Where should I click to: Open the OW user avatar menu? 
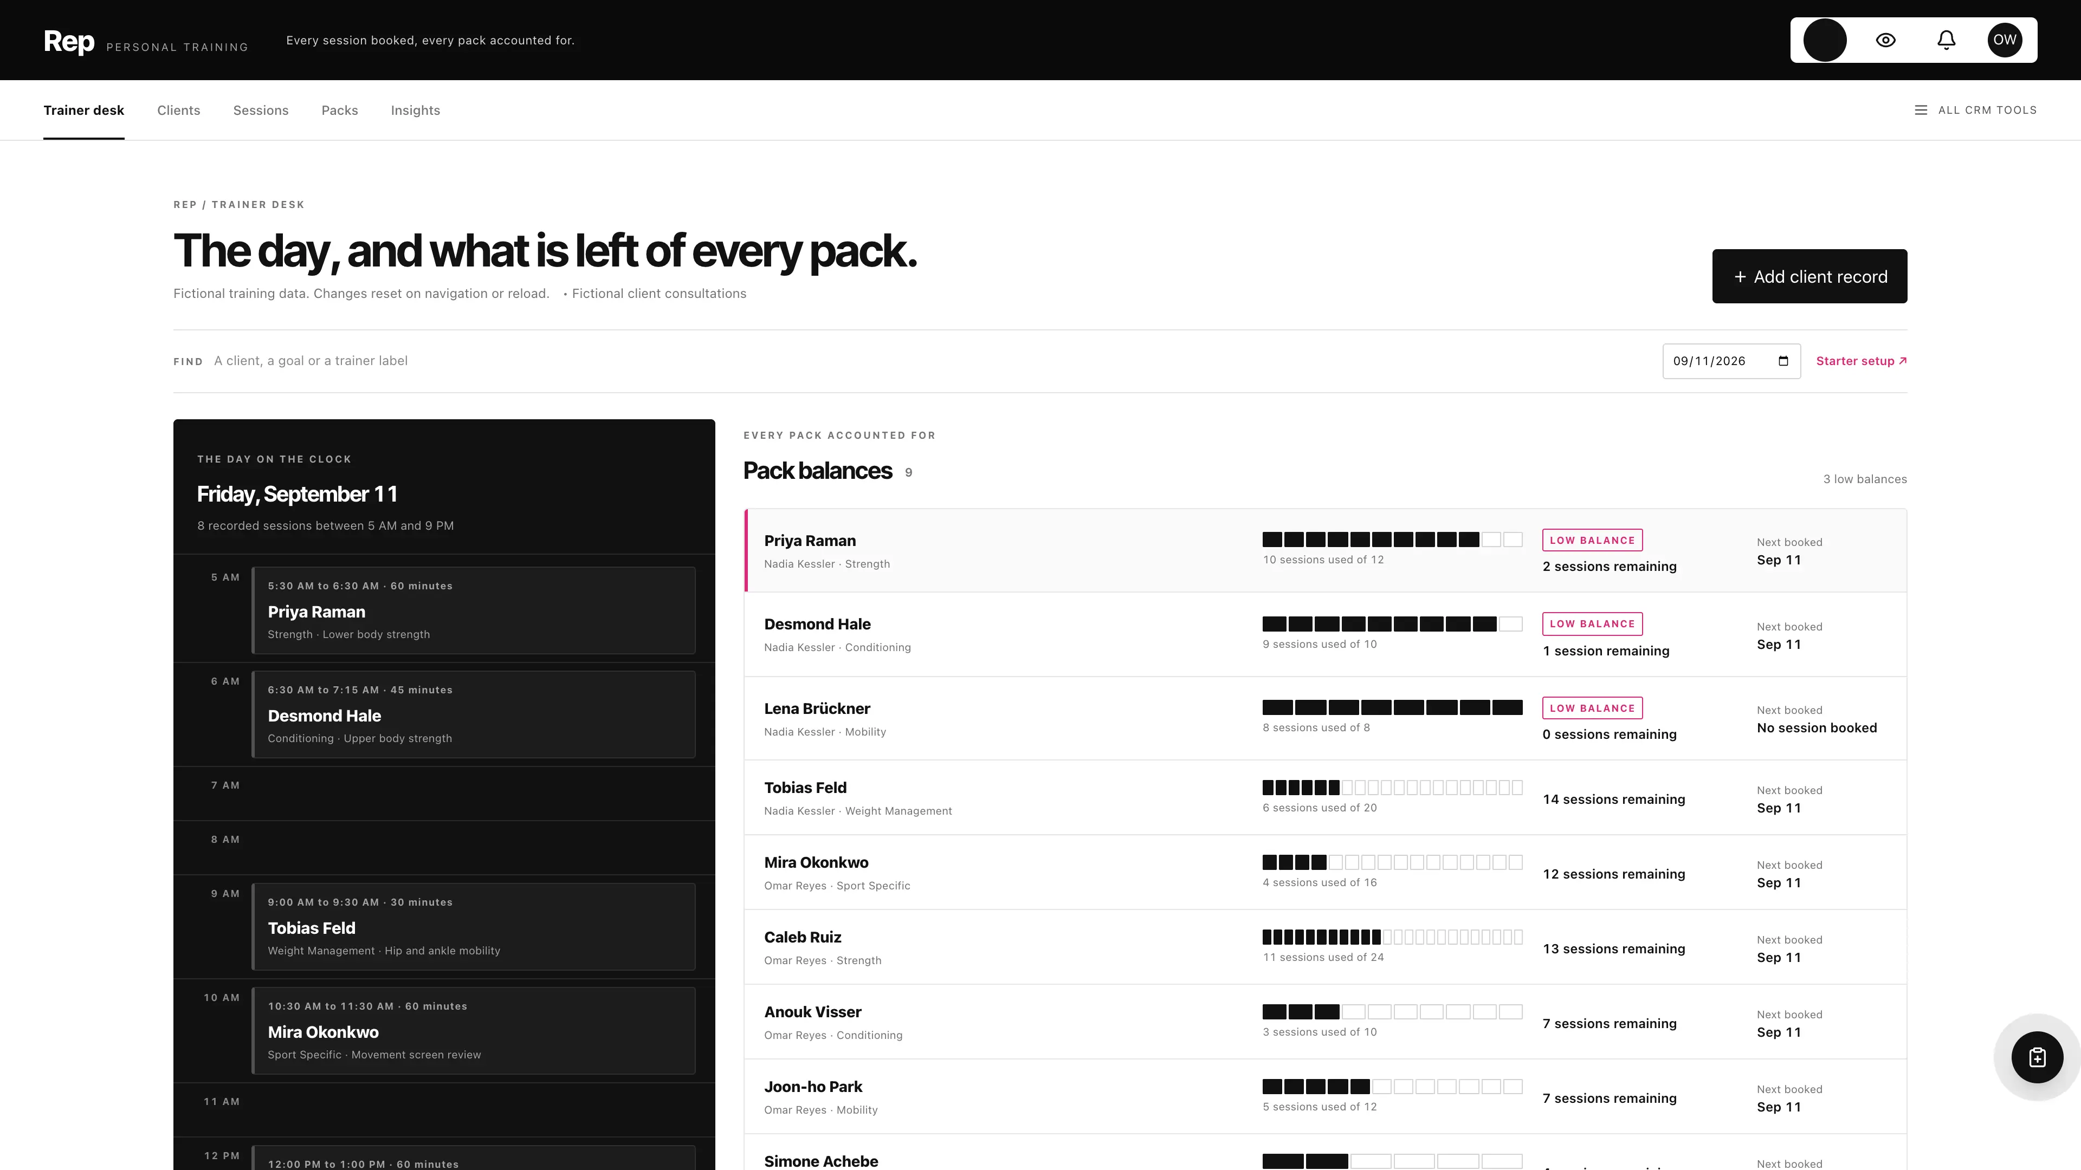point(2004,40)
